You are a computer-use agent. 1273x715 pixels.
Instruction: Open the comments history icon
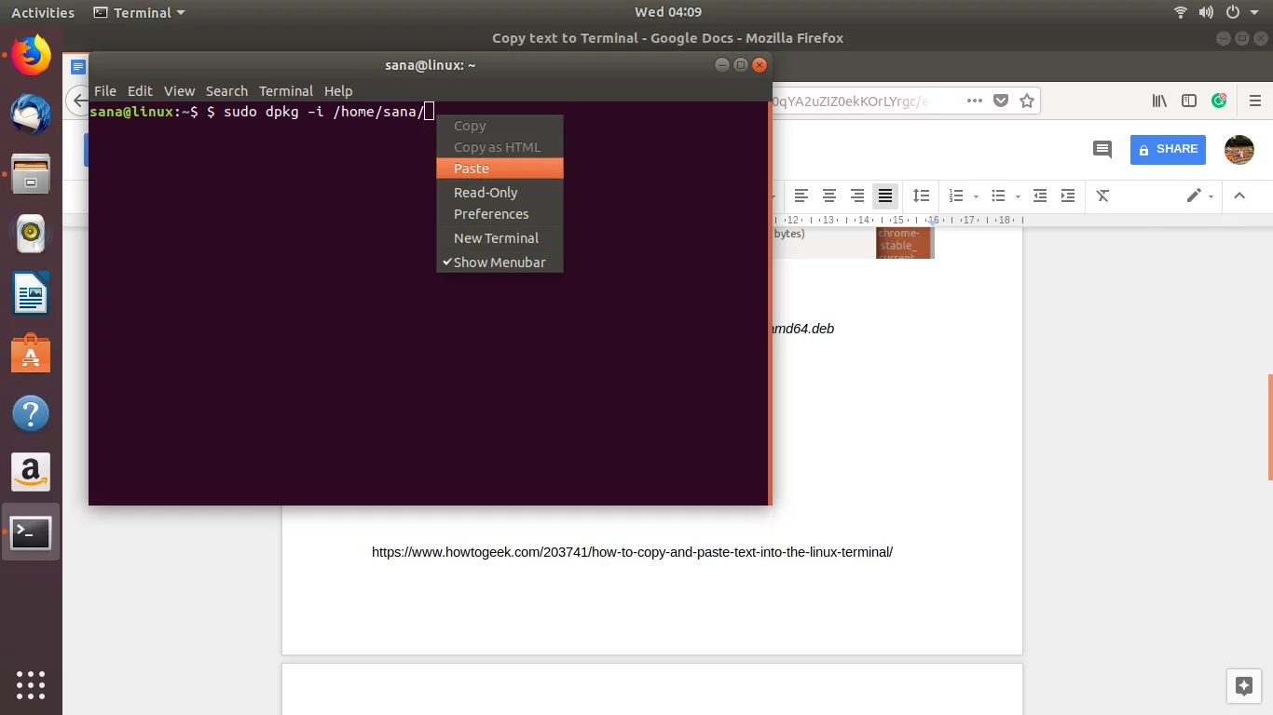1102,150
